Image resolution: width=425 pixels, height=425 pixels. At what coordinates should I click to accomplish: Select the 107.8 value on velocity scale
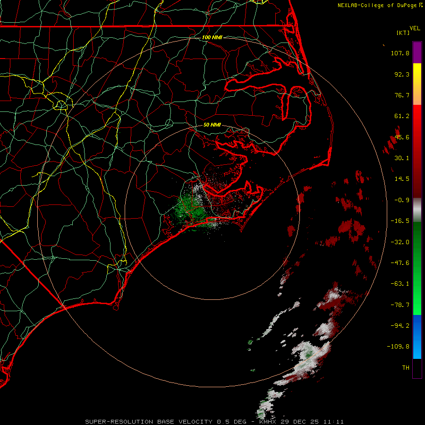[x=400, y=53]
